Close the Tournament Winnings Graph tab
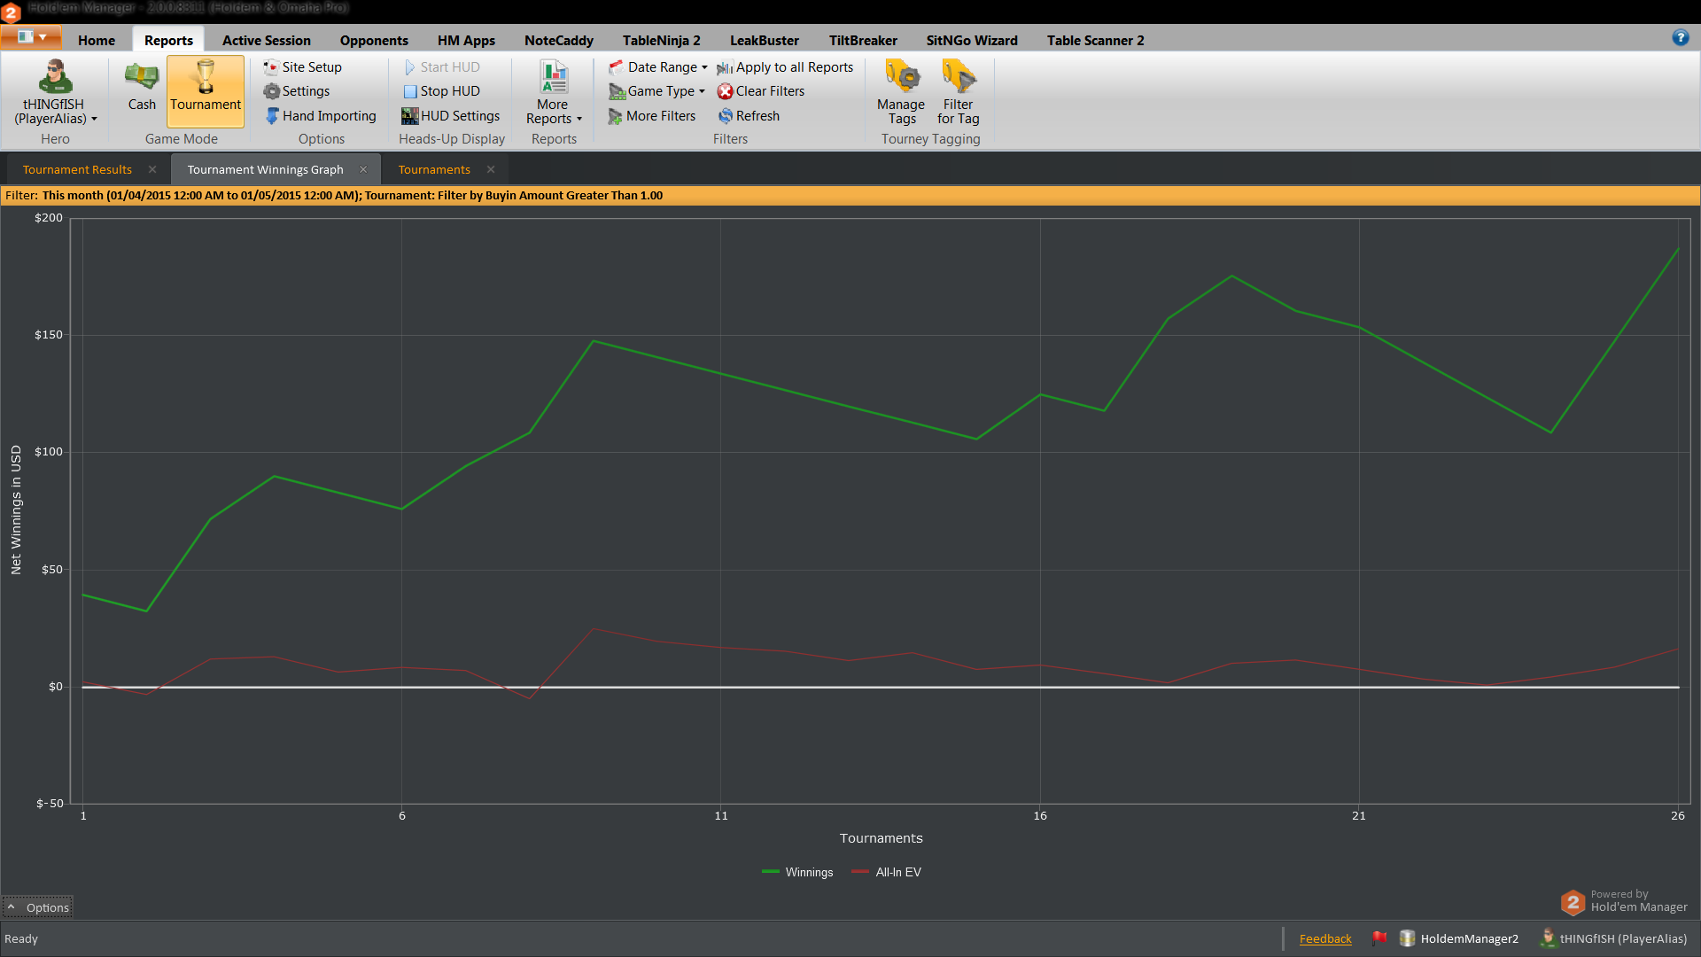This screenshot has width=1701, height=957. pos(363,169)
